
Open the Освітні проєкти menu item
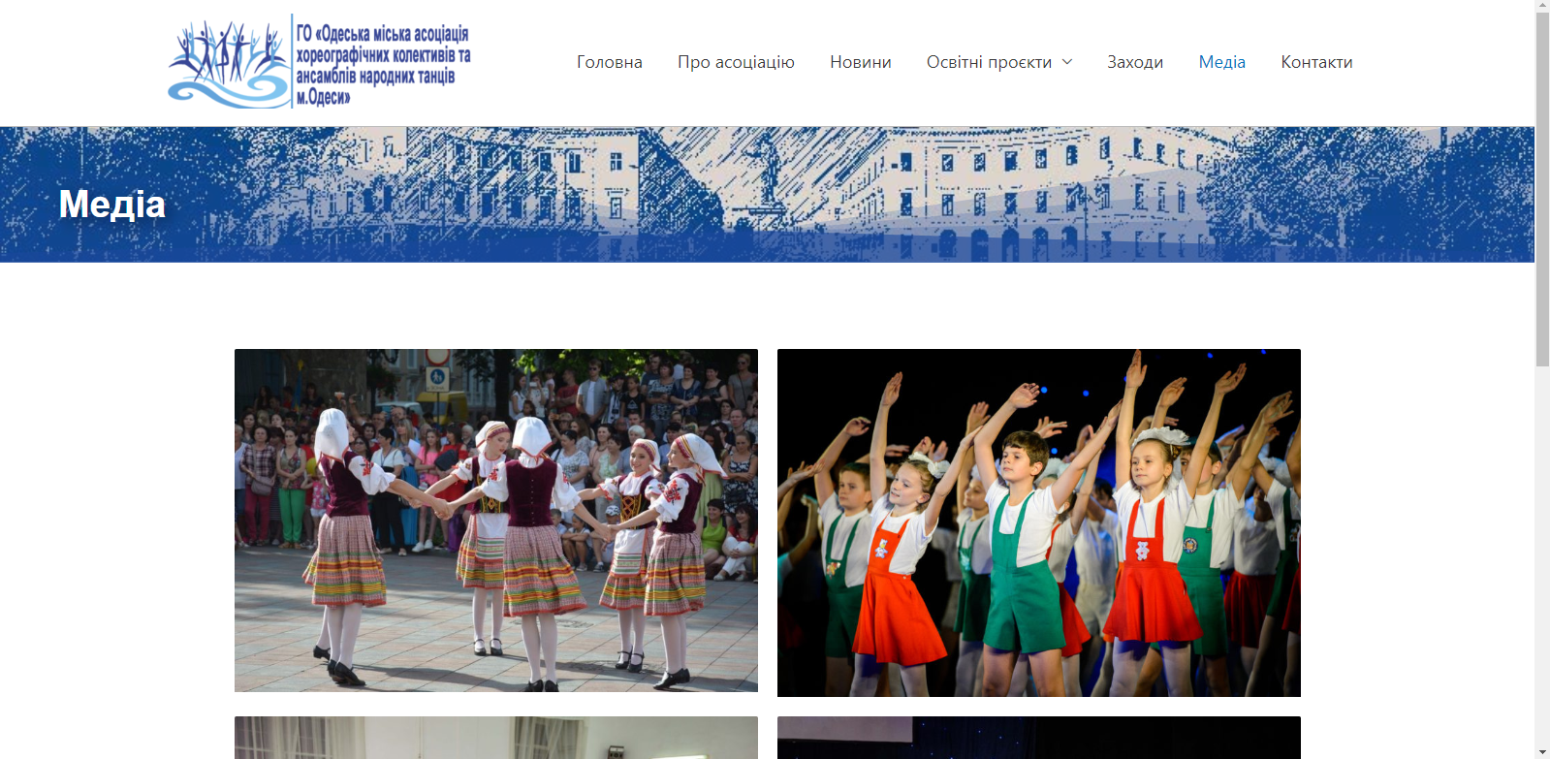(x=989, y=62)
